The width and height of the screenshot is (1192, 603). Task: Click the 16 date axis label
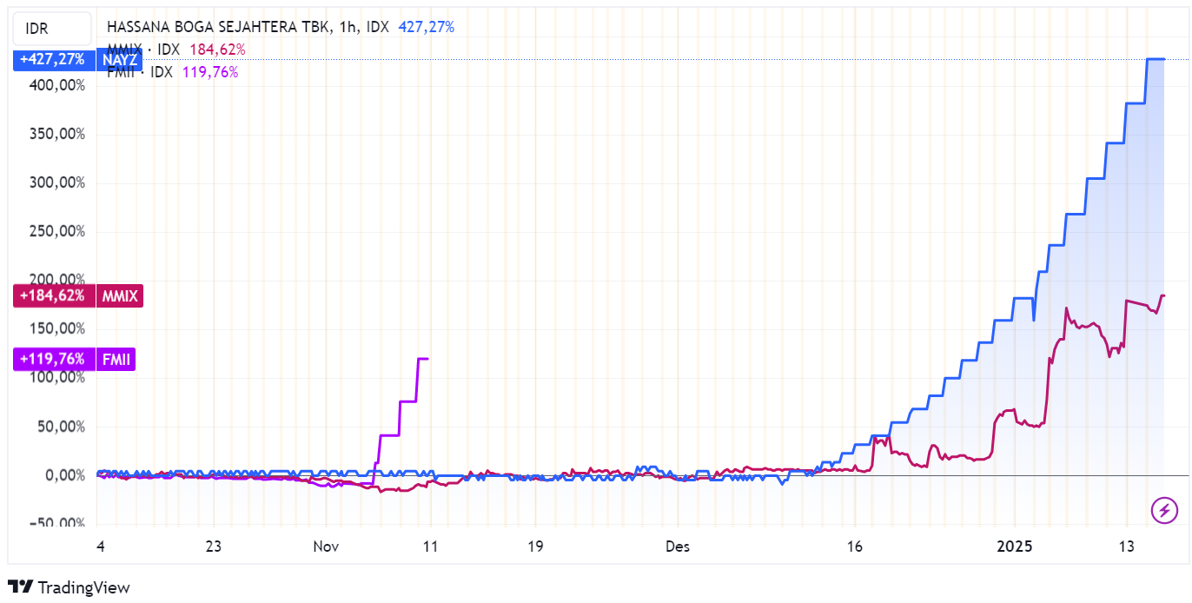click(x=855, y=547)
